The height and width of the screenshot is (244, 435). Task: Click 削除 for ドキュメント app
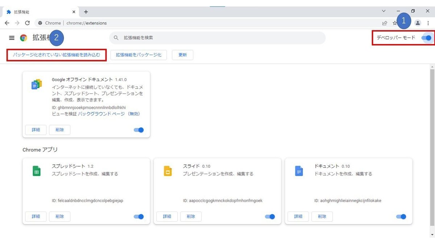pyautogui.click(x=322, y=217)
